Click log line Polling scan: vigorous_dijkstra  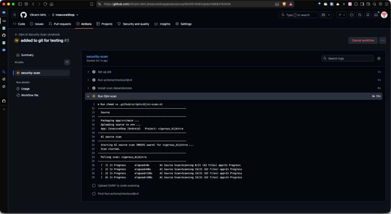point(123,157)
